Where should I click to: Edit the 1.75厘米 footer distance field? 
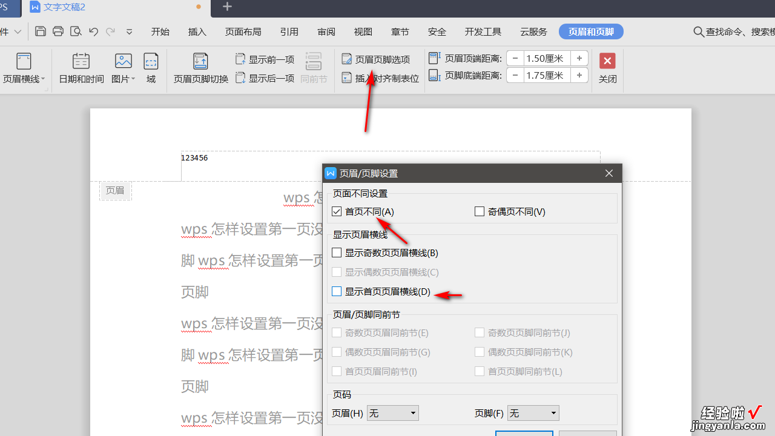[547, 75]
